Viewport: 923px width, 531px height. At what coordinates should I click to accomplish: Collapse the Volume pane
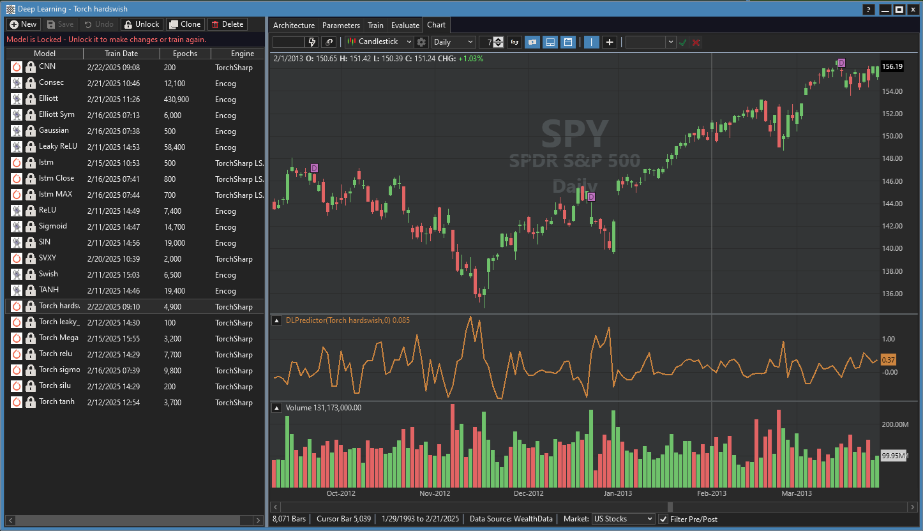click(x=276, y=408)
